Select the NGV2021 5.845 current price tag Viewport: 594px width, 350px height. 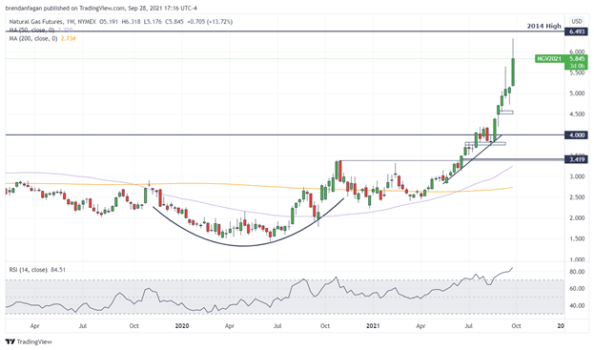coord(561,59)
